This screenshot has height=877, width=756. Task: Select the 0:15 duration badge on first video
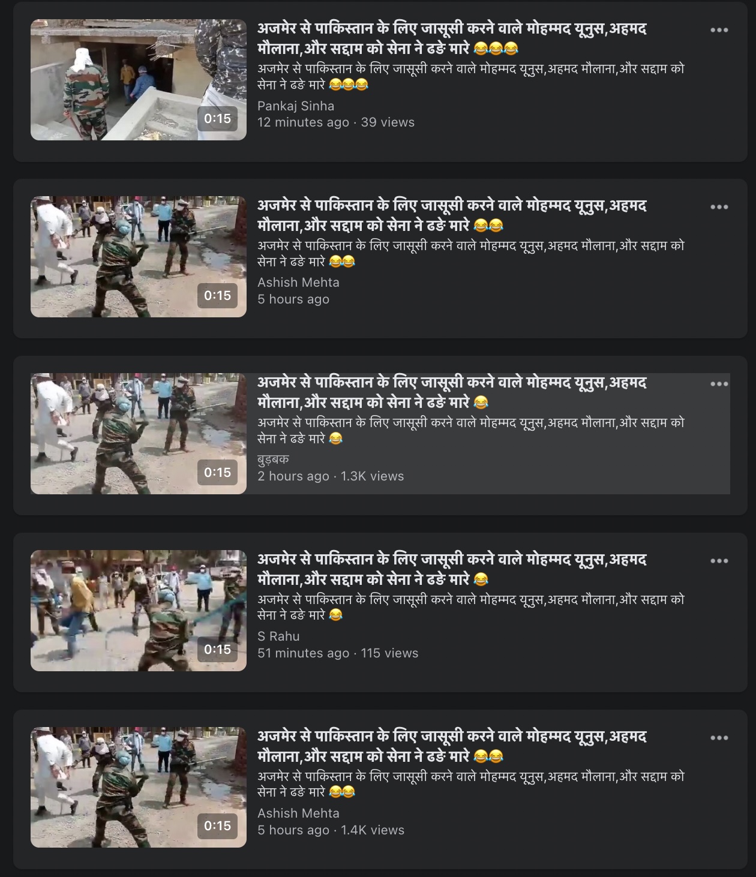coord(218,119)
